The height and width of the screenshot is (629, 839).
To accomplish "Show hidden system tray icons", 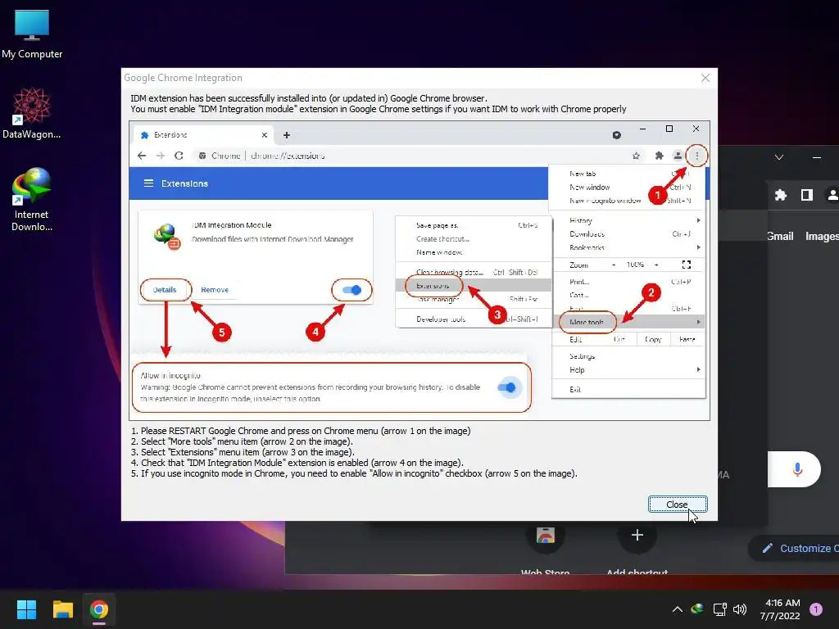I will click(677, 609).
